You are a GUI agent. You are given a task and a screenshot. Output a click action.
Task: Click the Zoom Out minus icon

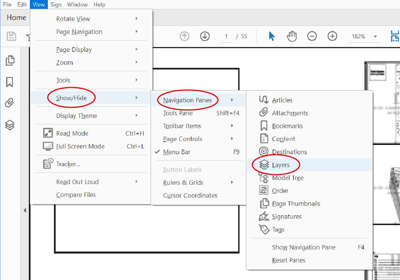click(x=312, y=36)
